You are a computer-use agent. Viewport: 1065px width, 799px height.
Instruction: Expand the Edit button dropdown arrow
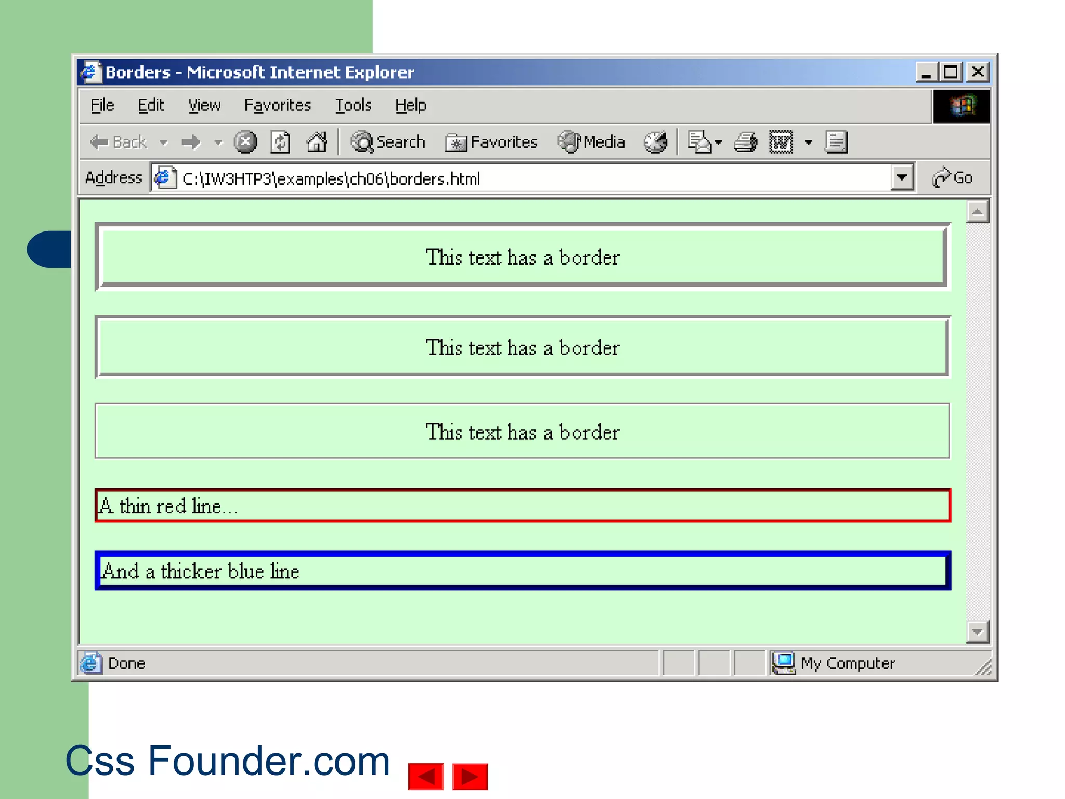click(x=808, y=142)
